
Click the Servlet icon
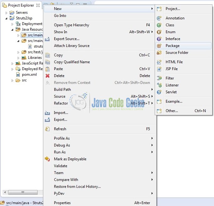159,92
